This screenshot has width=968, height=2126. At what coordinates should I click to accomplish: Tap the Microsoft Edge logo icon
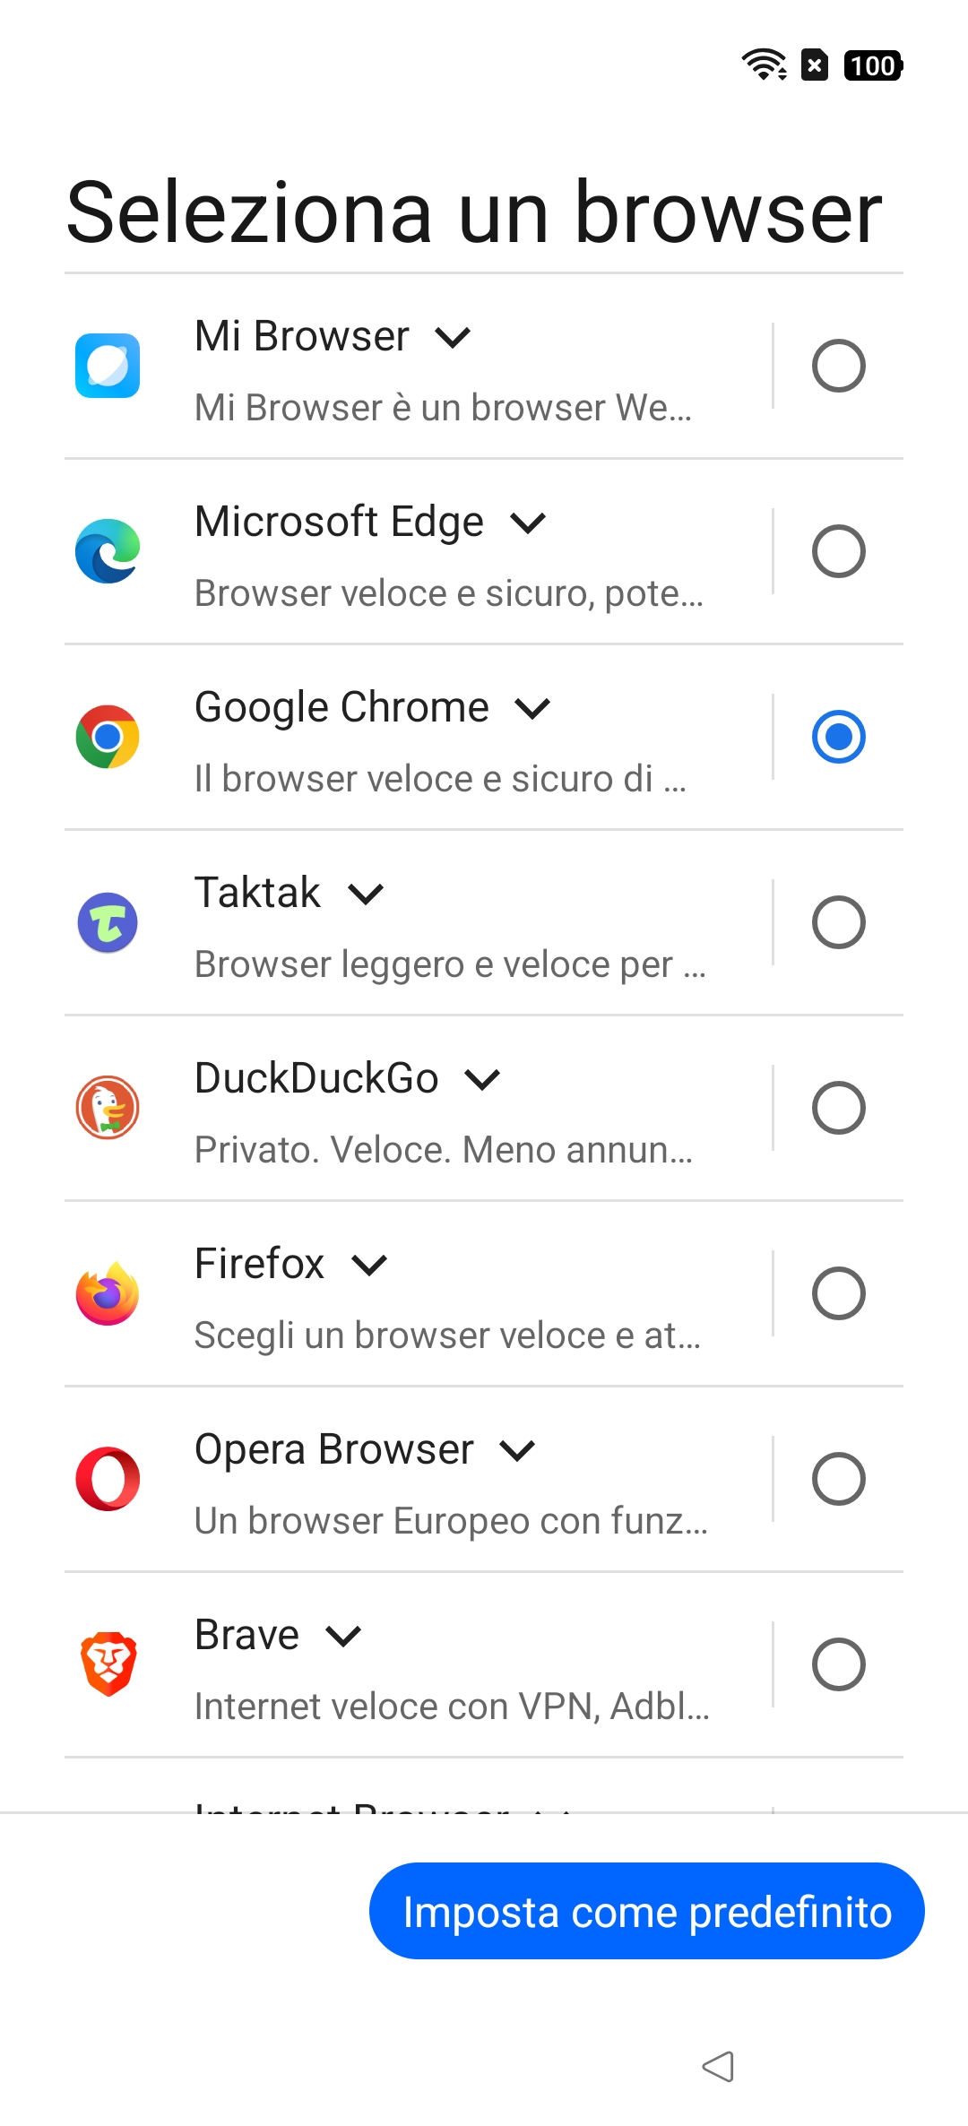coord(108,551)
